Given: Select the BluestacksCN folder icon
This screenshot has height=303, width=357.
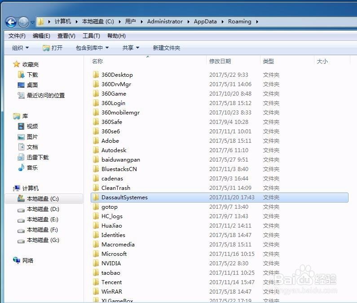Looking at the screenshot, I should [96, 169].
